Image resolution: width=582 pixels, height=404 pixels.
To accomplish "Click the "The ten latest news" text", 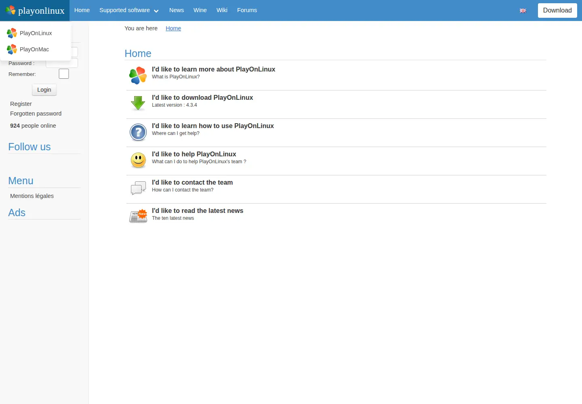I will pyautogui.click(x=173, y=218).
